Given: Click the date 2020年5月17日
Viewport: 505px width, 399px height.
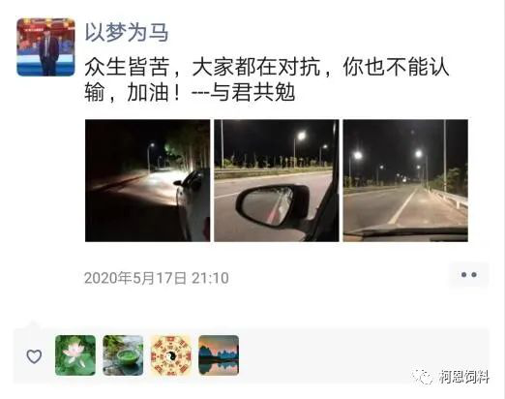Looking at the screenshot, I should tap(135, 278).
